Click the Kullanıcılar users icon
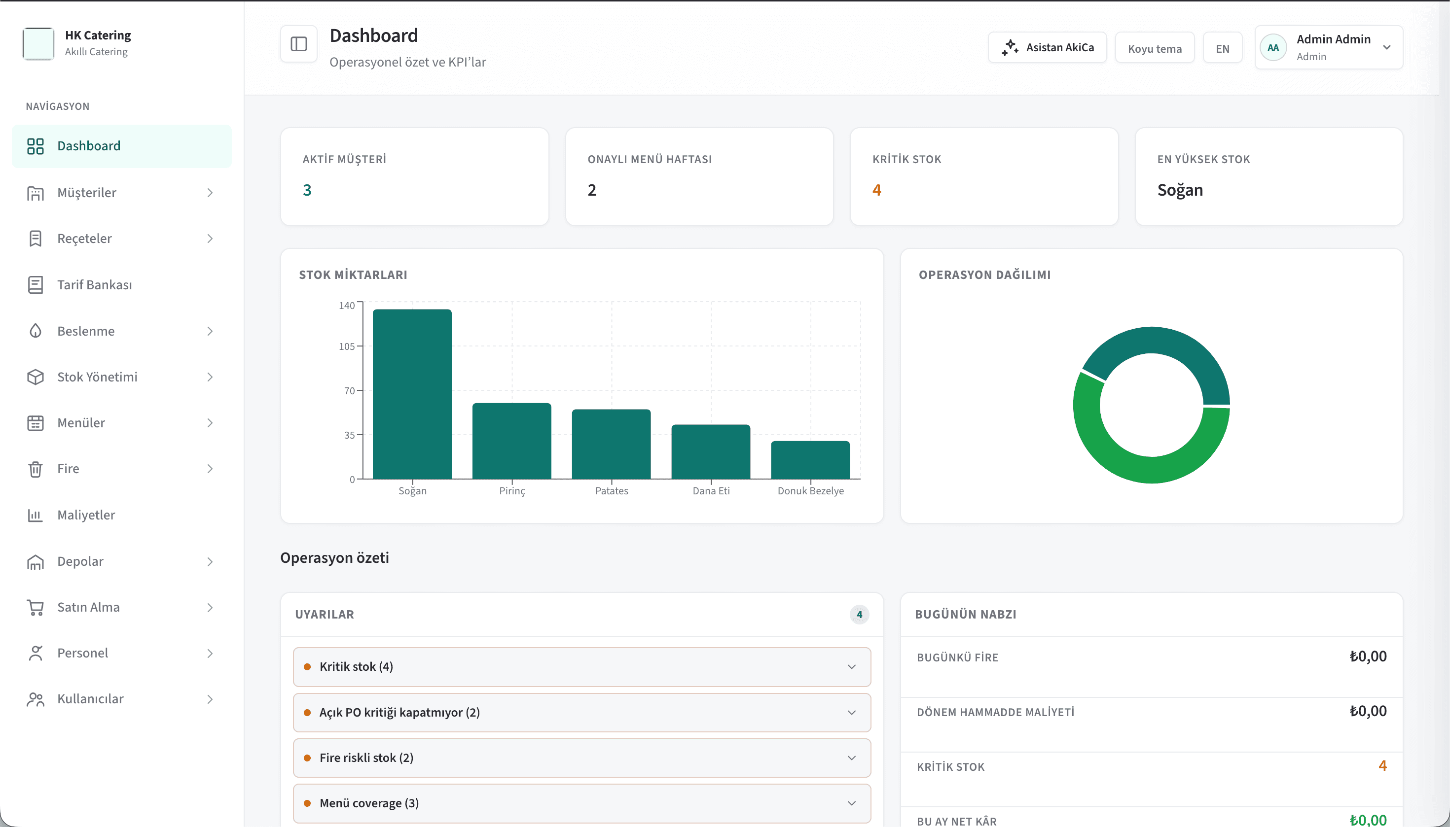1450x827 pixels. point(35,699)
